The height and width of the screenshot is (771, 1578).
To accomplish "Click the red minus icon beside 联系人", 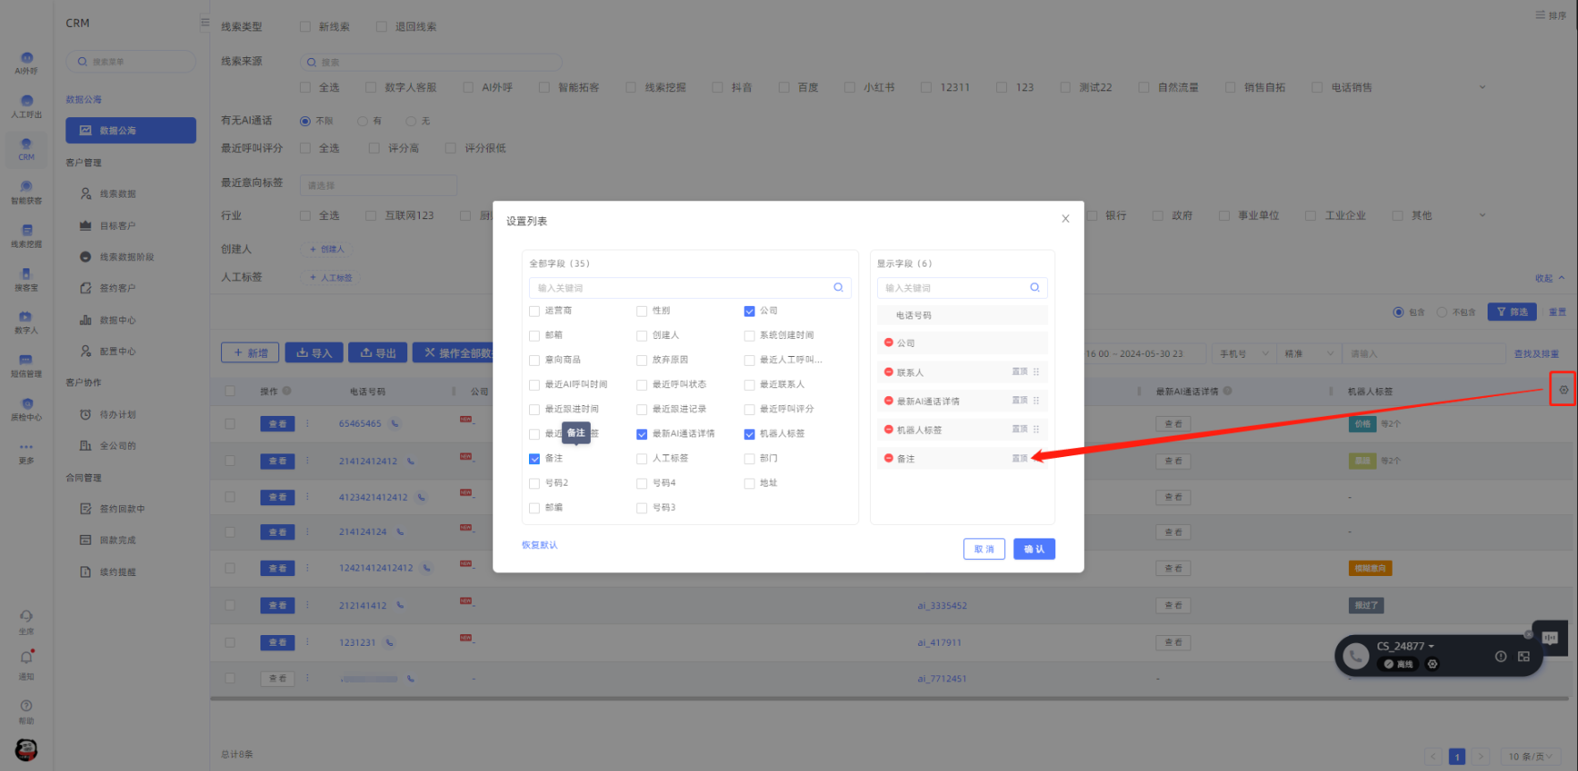I will tap(889, 372).
